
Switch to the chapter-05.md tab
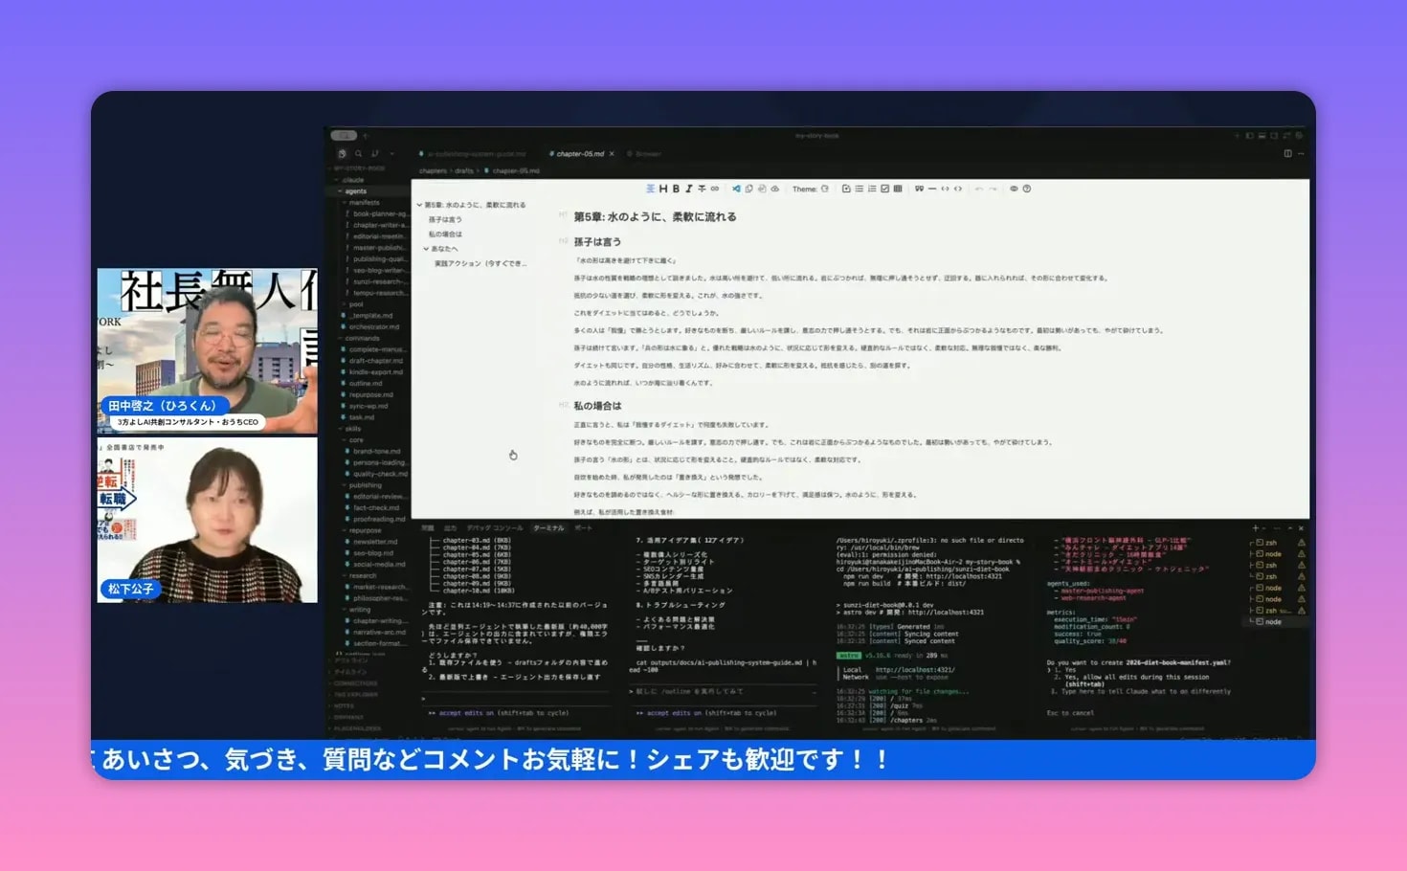click(580, 154)
